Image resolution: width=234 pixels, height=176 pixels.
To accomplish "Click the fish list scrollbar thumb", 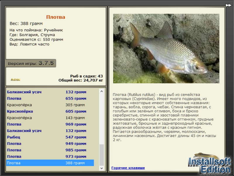I will point(101,155).
